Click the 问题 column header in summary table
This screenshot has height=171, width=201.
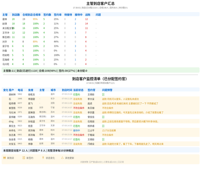(98, 15)
